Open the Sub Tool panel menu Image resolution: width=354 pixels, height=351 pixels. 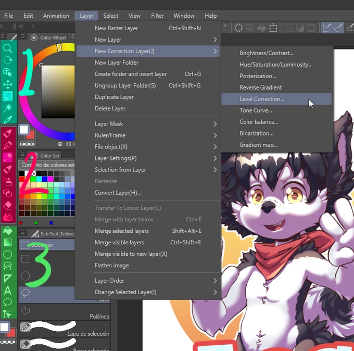(x=23, y=232)
